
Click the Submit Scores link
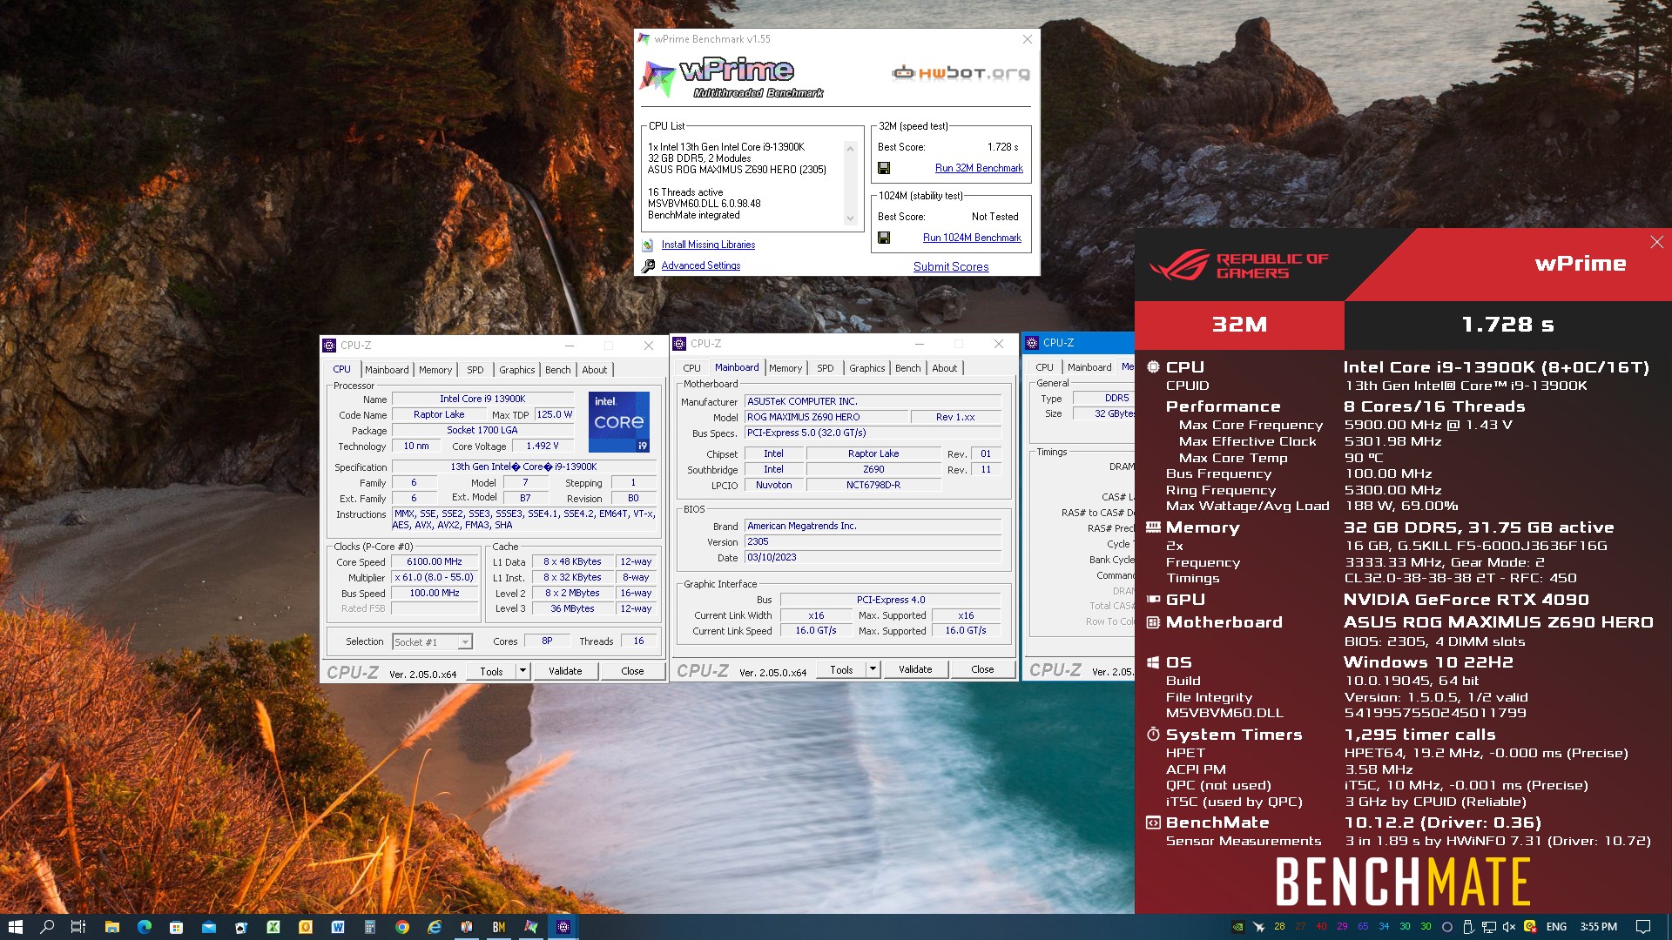(951, 266)
